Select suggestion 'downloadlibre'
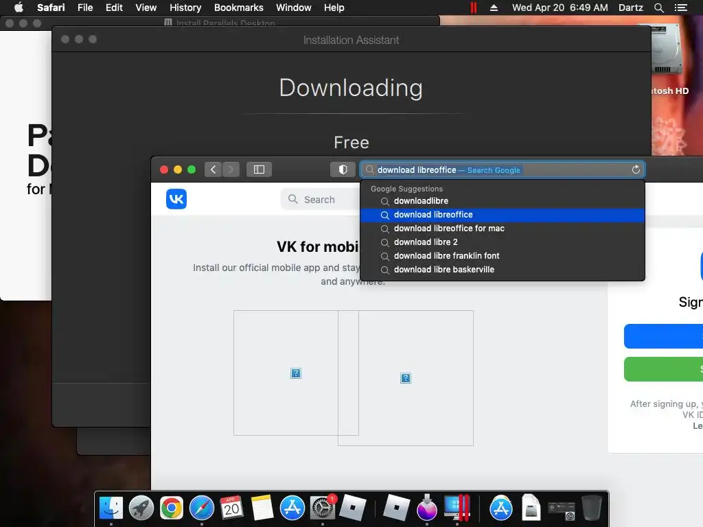 point(503,201)
